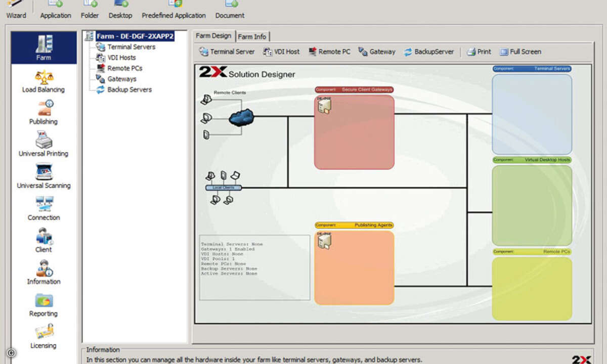This screenshot has width=607, height=364.
Task: Open the Reporting section
Action: click(x=44, y=305)
